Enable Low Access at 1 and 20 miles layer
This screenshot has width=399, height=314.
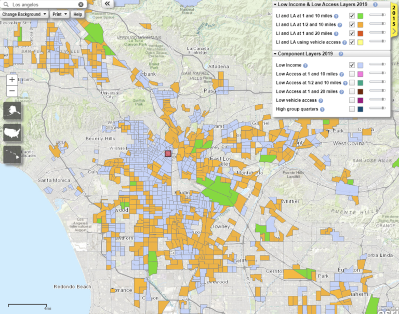pyautogui.click(x=352, y=91)
